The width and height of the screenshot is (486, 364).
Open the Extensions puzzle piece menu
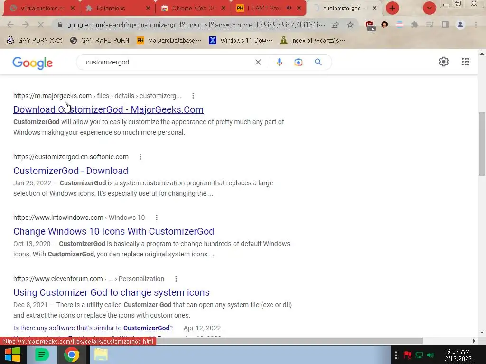coord(414,25)
